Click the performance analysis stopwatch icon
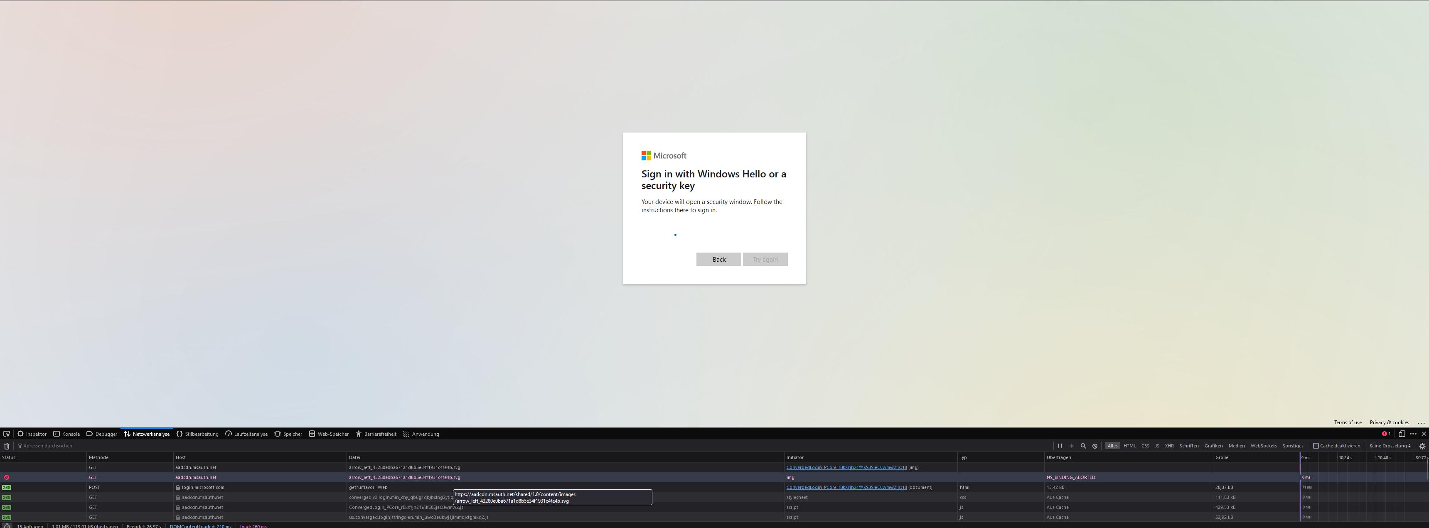This screenshot has height=528, width=1429. (7, 526)
